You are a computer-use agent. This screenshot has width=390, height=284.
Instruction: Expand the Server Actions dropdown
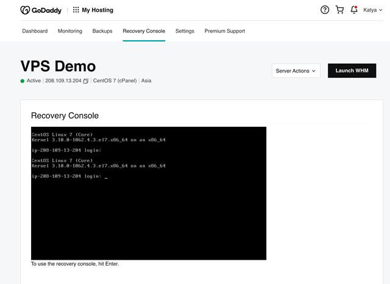click(x=296, y=71)
